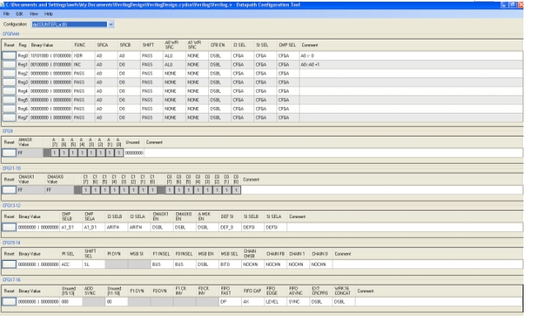Select the CMP SELB A1_D1 cell

coord(71,227)
